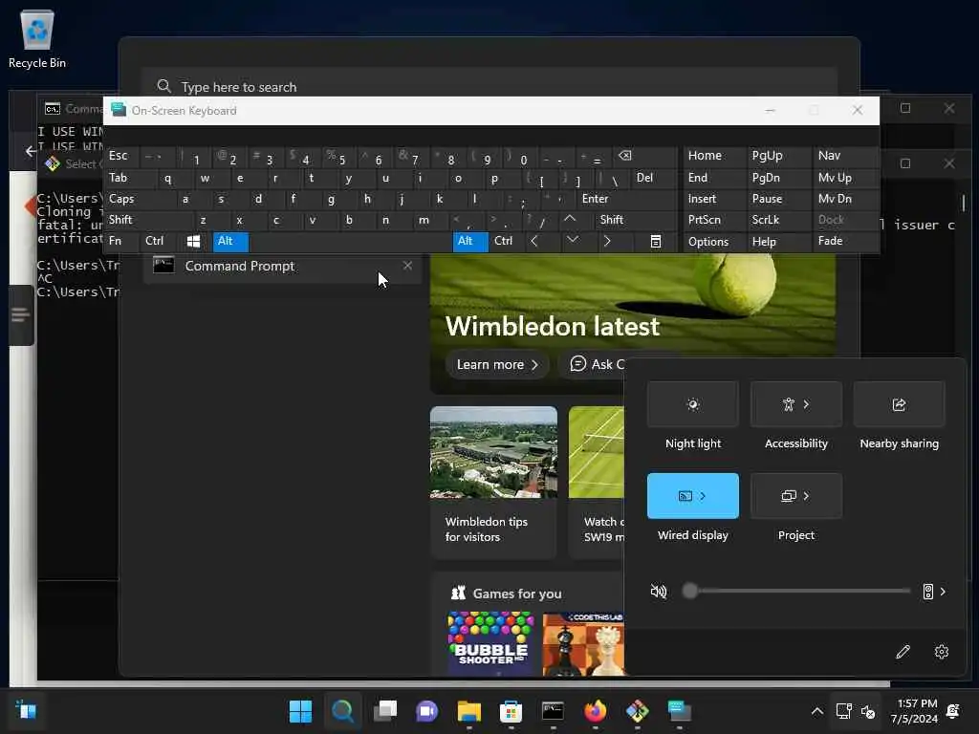The height and width of the screenshot is (734, 979).
Task: Open Firefox from the taskbar
Action: pyautogui.click(x=595, y=711)
